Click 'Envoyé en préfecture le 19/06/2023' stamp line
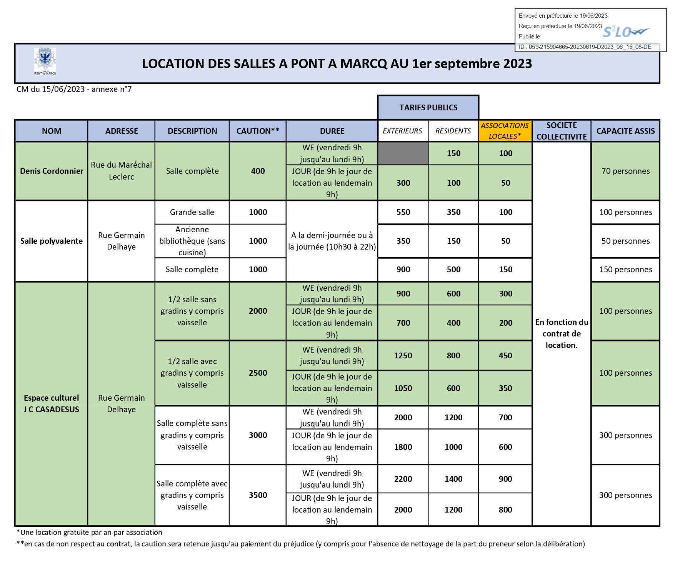675x566 pixels. pyautogui.click(x=563, y=16)
